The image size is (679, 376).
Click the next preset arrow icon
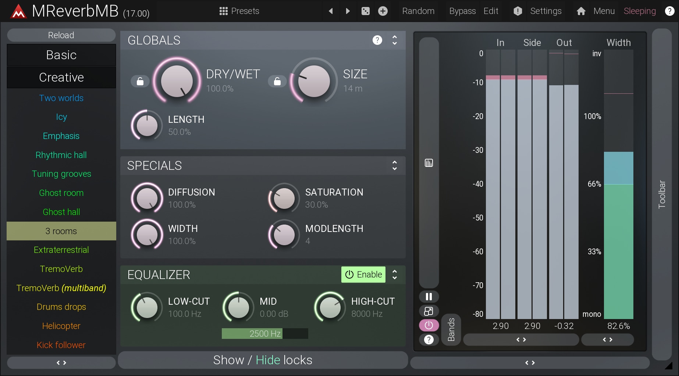pos(348,11)
